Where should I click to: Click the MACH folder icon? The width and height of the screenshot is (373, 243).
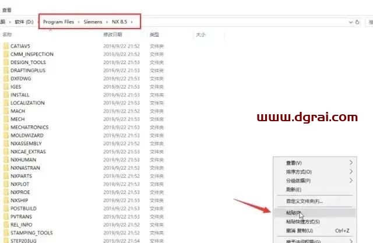(x=6, y=111)
